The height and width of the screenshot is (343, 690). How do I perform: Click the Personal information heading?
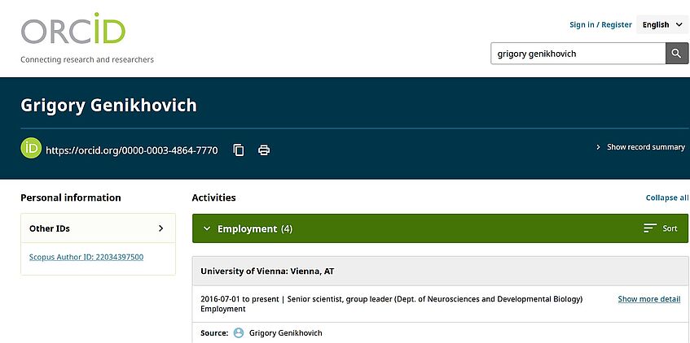pyautogui.click(x=70, y=198)
